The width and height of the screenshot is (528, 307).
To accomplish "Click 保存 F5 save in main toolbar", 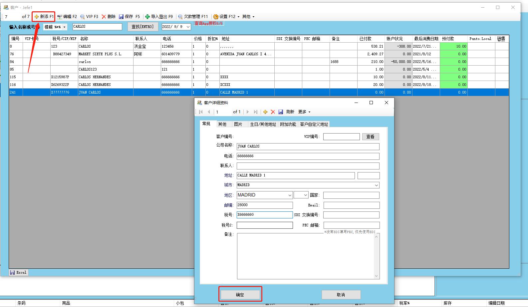I will pos(130,17).
